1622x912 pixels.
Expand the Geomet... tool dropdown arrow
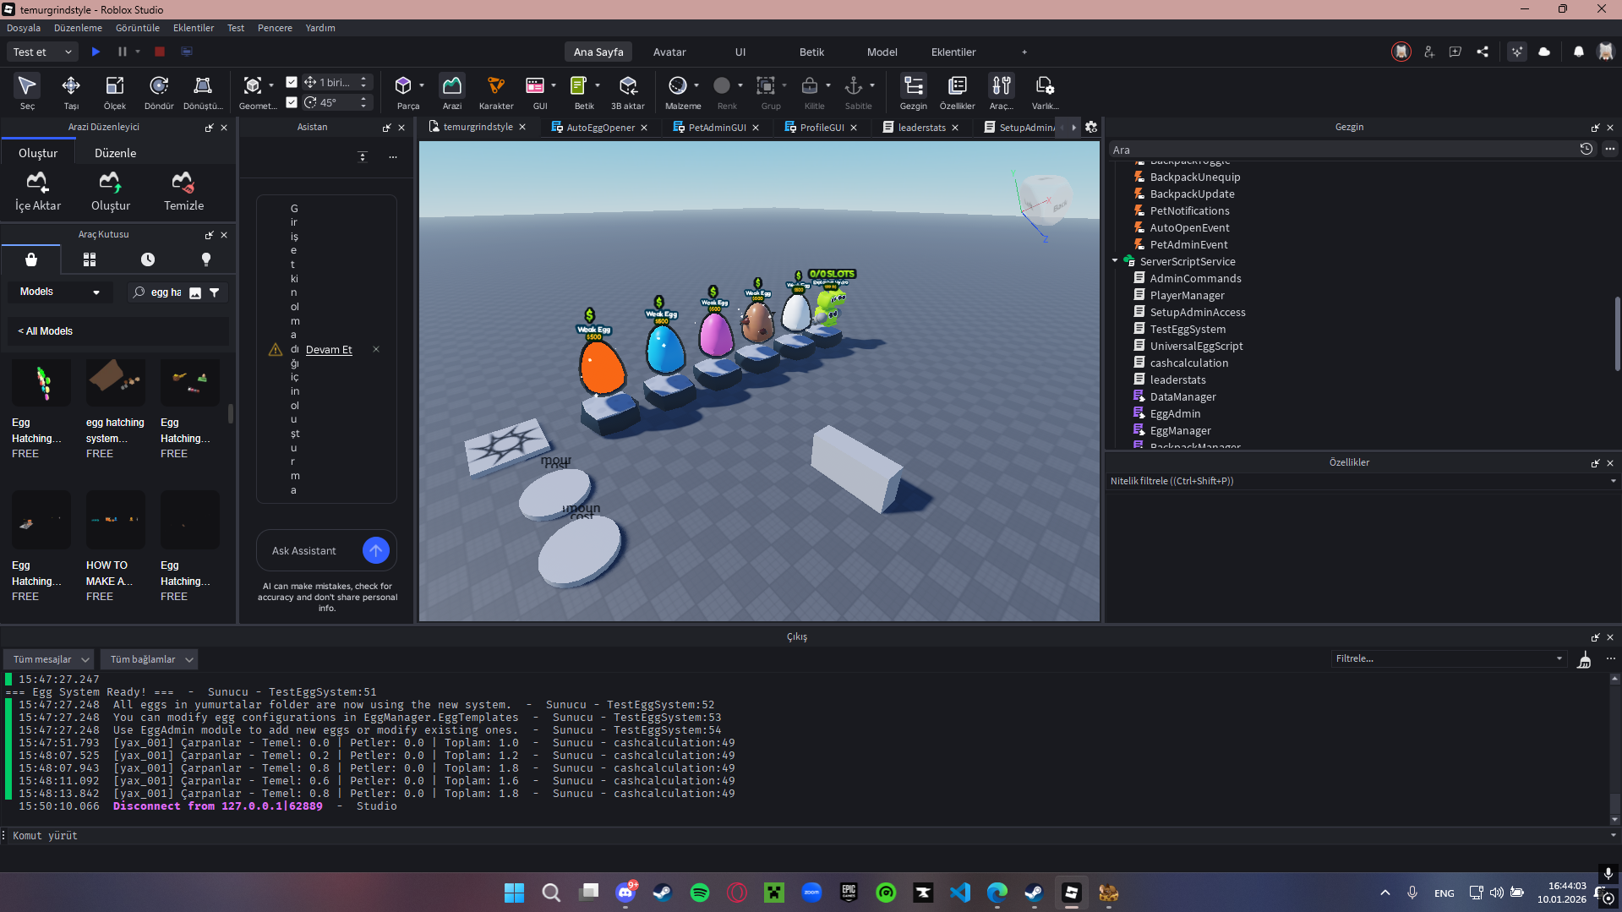tap(271, 85)
